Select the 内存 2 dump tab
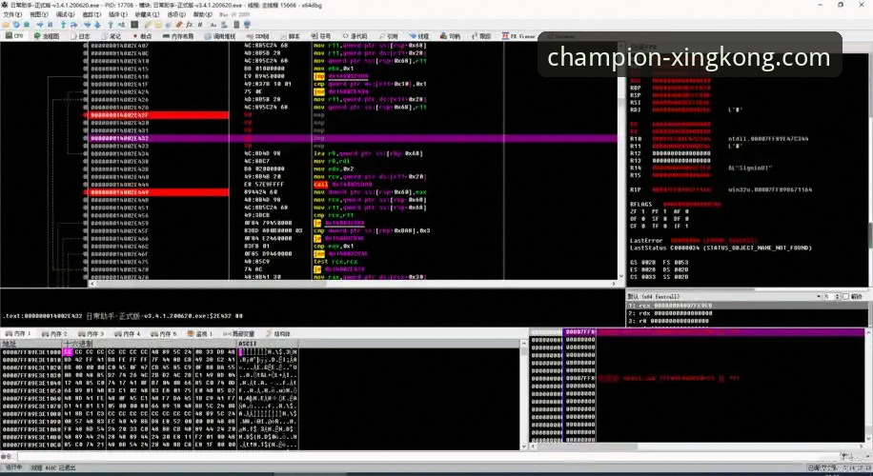Screen dimensions: 873x476 [x=55, y=334]
